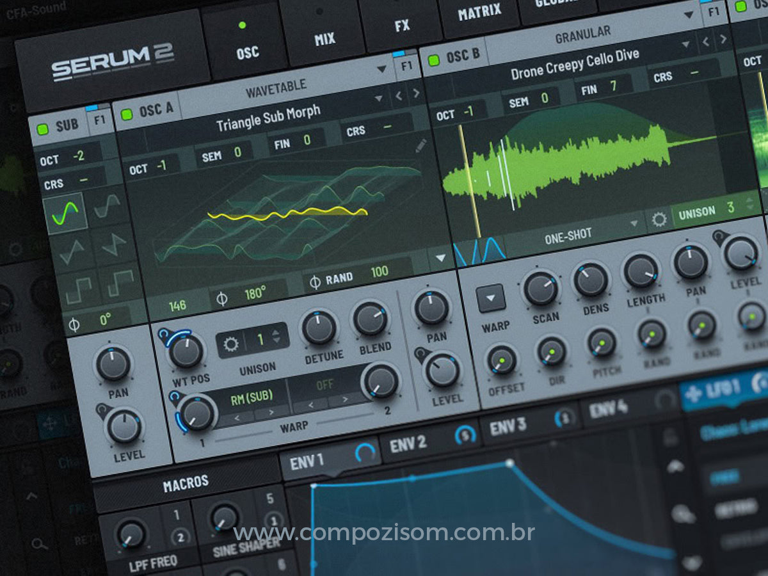768x576 pixels.
Task: Toggle the OSC A enable square
Action: [x=127, y=114]
